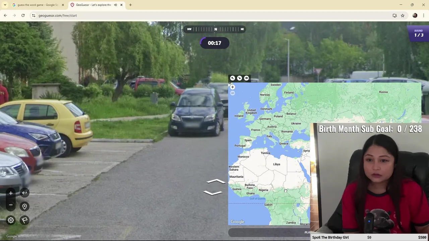Click Denmark on the map
The height and width of the screenshot is (241, 429).
[266, 109]
